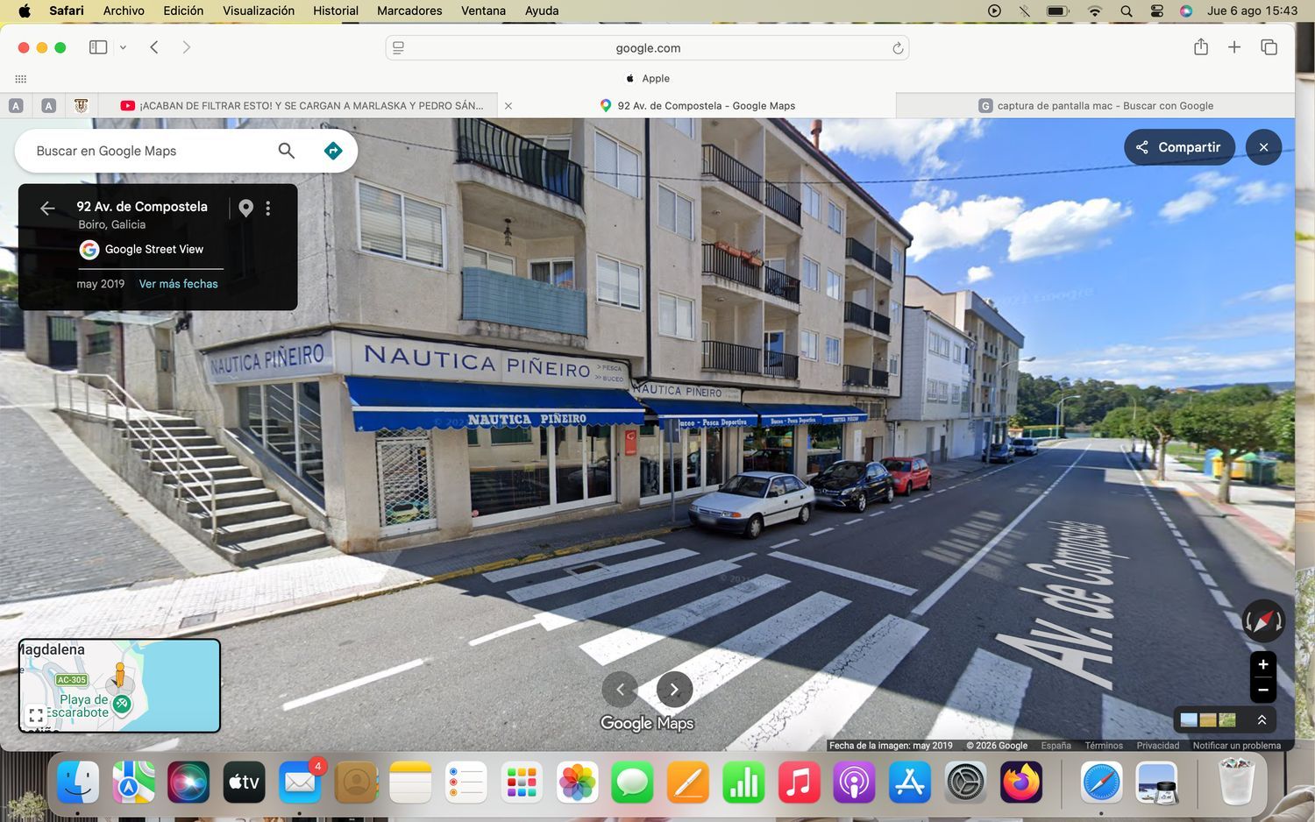
Task: Open System Settings from the Dock
Action: 965,782
